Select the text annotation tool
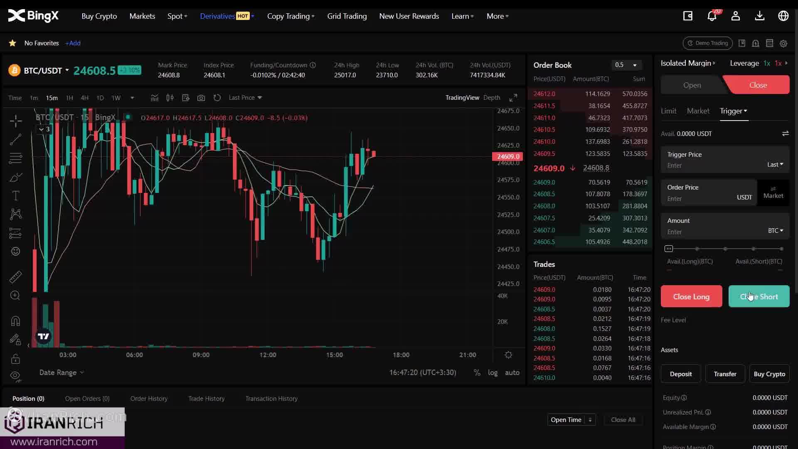 15,195
